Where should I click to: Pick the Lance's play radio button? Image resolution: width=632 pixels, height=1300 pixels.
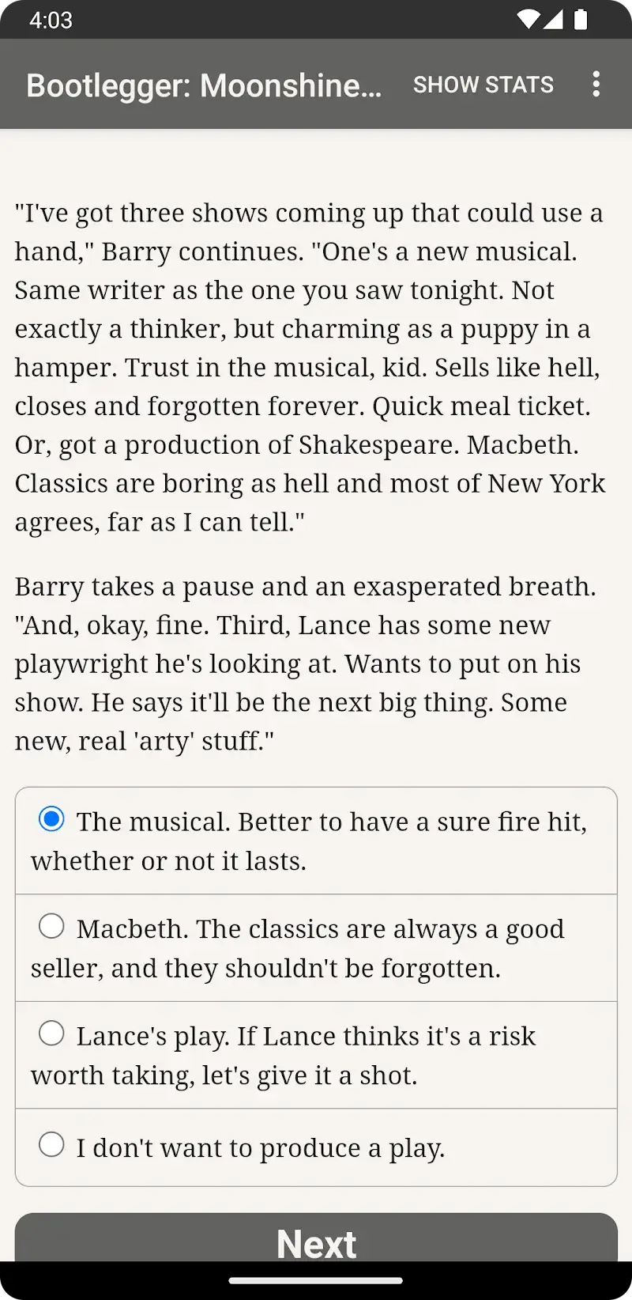point(52,1033)
